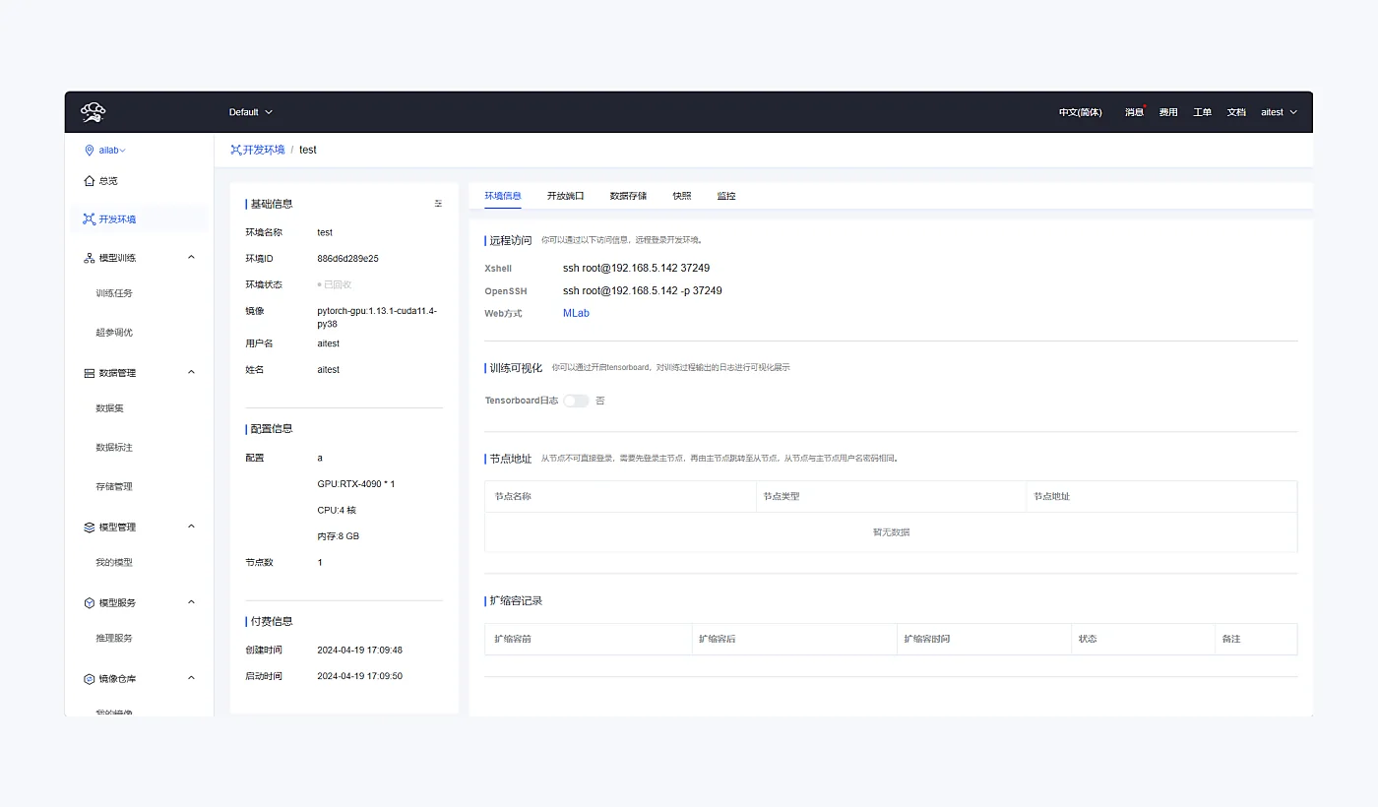Image resolution: width=1378 pixels, height=807 pixels.
Task: Click the collapse icon in 基础信息 panel
Action: tap(438, 204)
